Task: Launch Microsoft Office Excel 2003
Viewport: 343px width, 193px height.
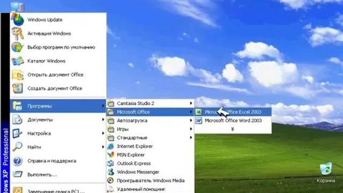Action: coord(233,112)
